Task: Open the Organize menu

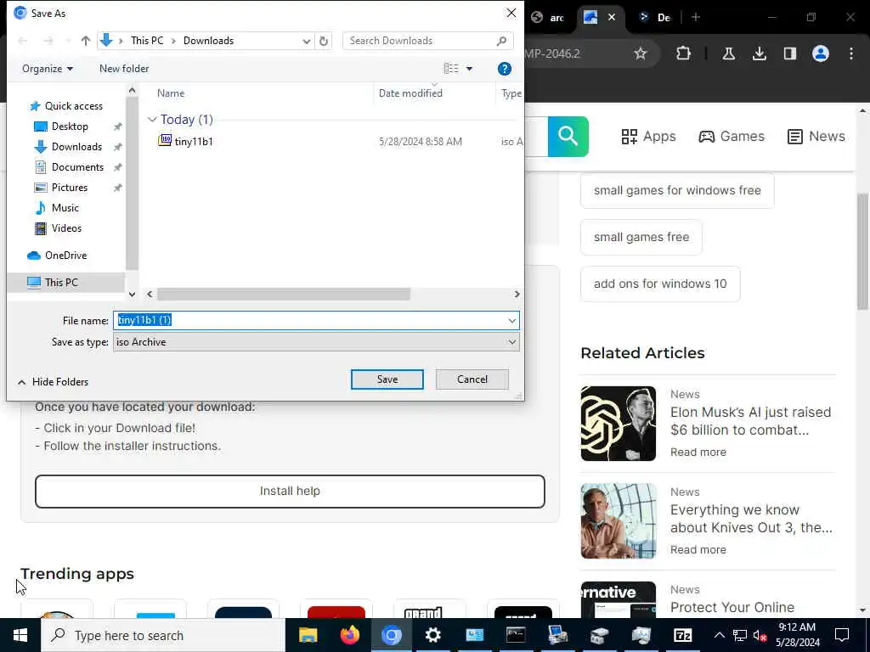Action: coord(48,69)
